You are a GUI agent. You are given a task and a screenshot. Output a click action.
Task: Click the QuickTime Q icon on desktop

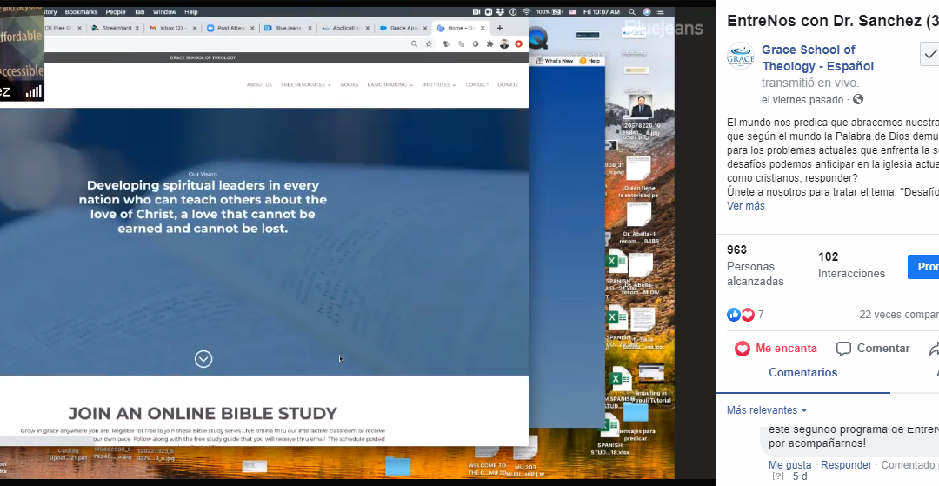coord(538,38)
